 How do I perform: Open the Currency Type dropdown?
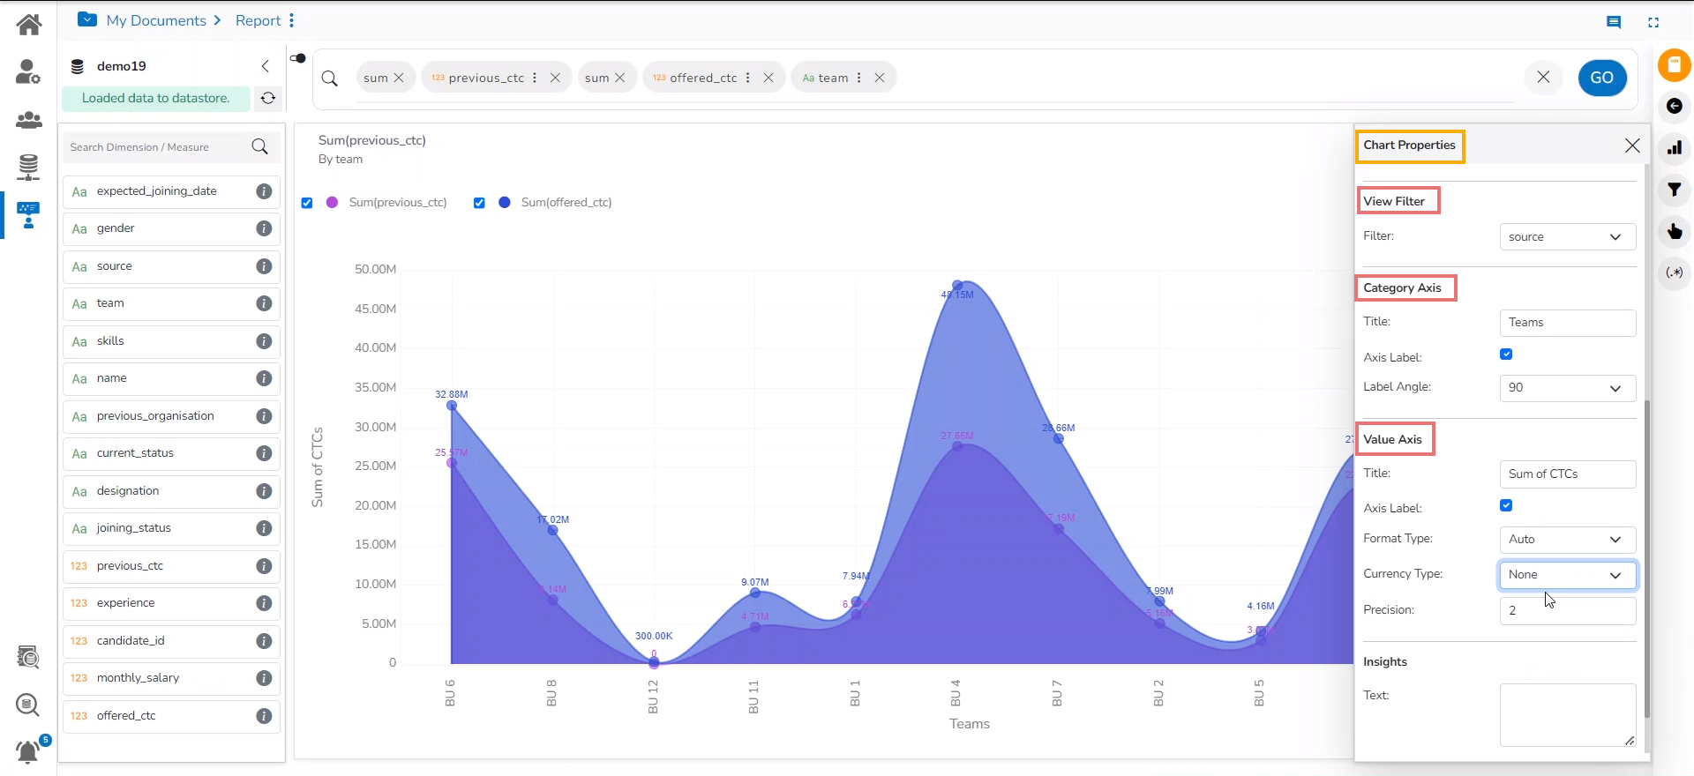pos(1567,575)
